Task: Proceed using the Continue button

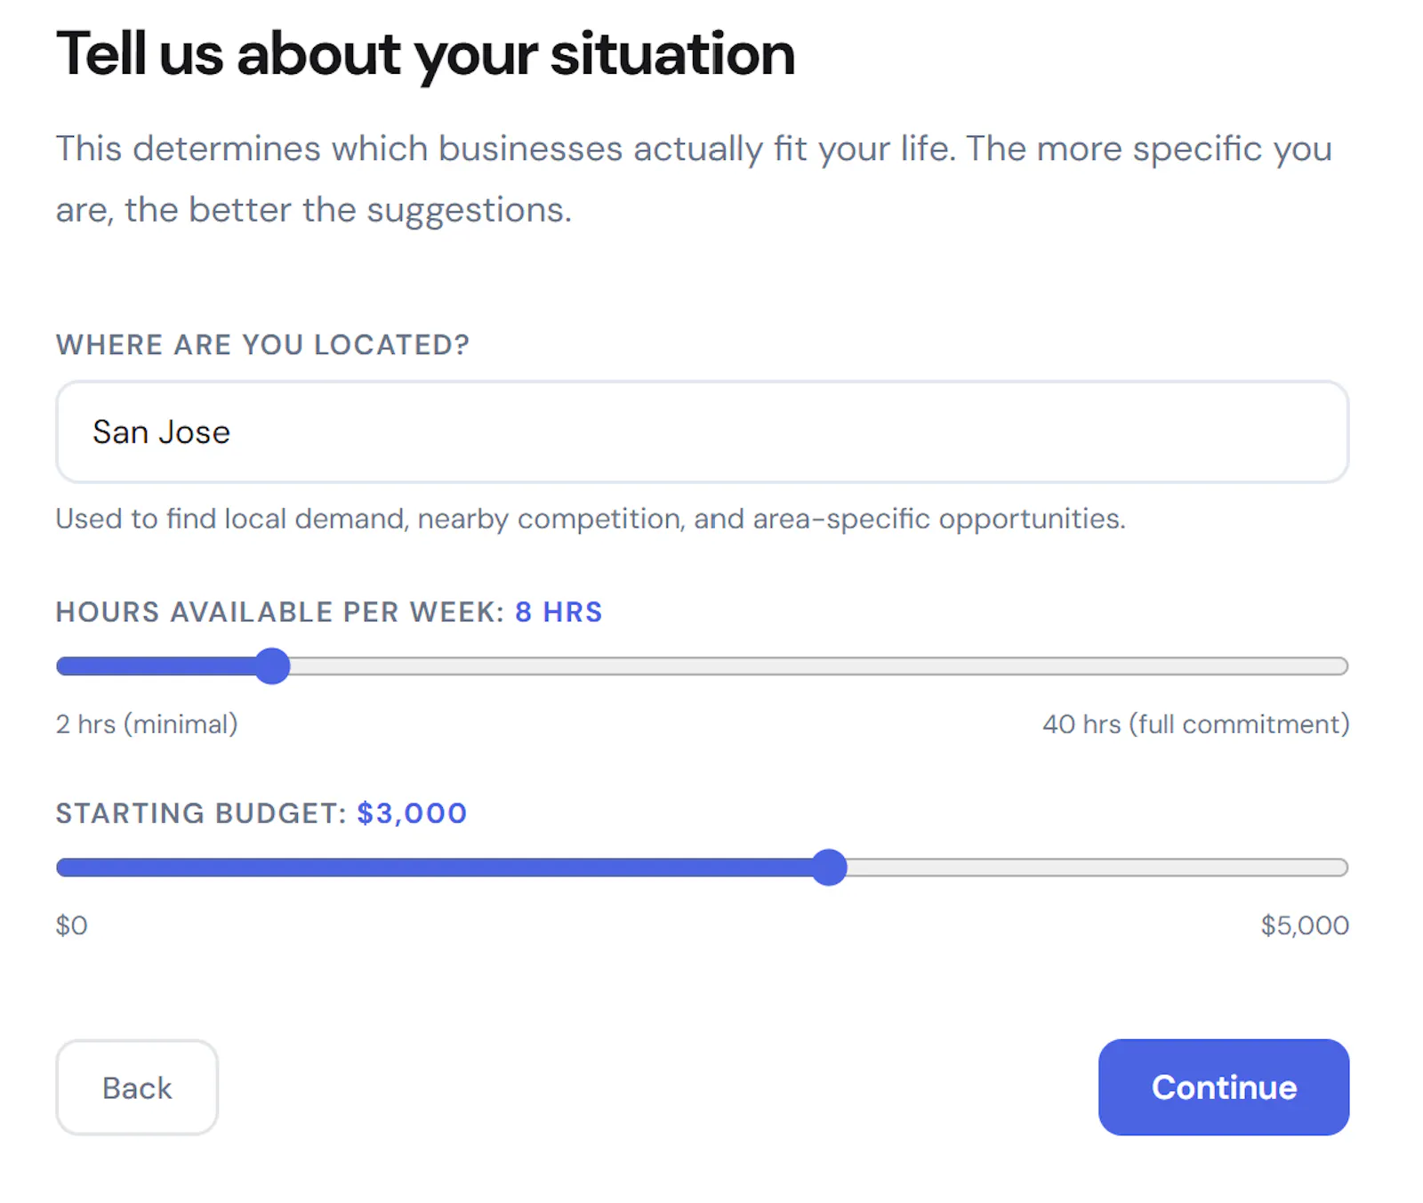Action: coord(1224,1087)
